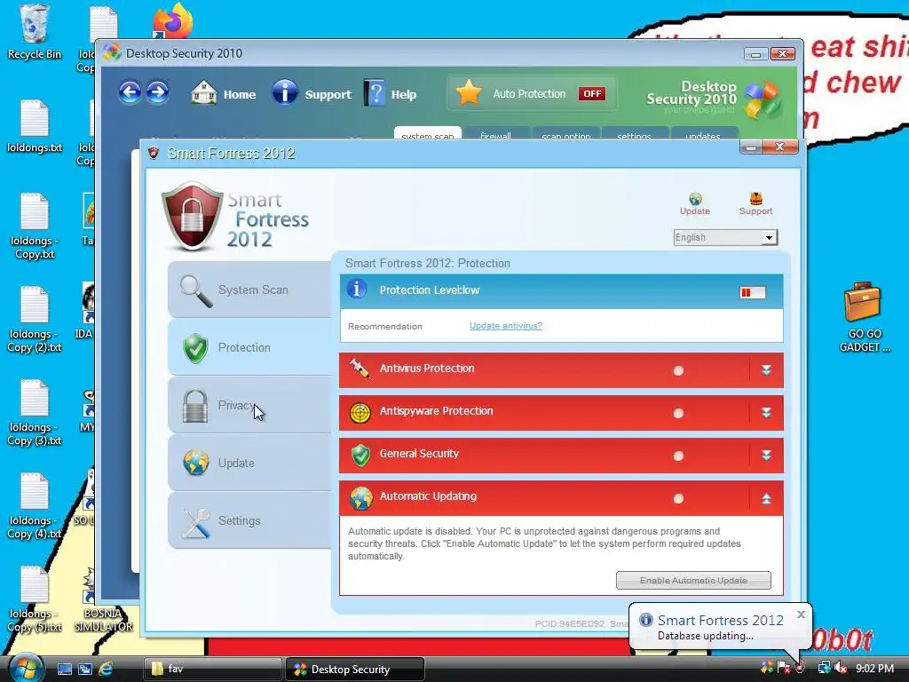Select loldongs.txt file on desktop
Viewport: 909px width, 682px height.
point(35,126)
